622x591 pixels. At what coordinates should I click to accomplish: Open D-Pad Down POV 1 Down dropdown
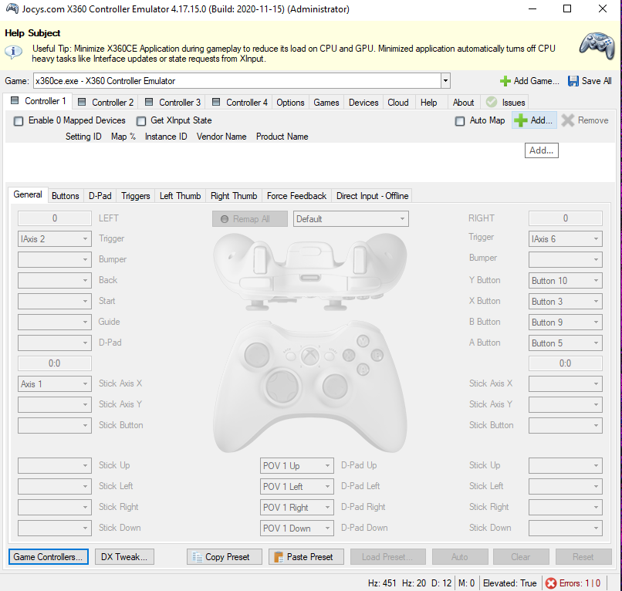296,529
